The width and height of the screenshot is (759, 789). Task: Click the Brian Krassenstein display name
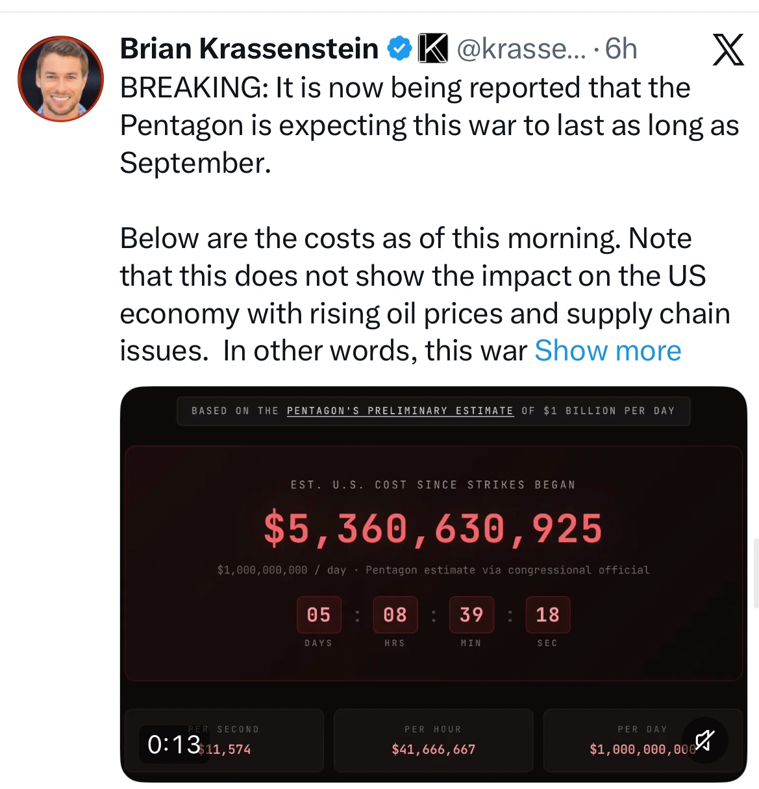(249, 49)
